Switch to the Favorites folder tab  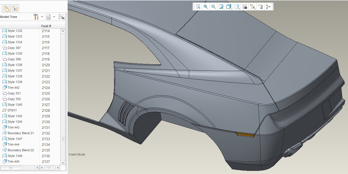[14, 9]
